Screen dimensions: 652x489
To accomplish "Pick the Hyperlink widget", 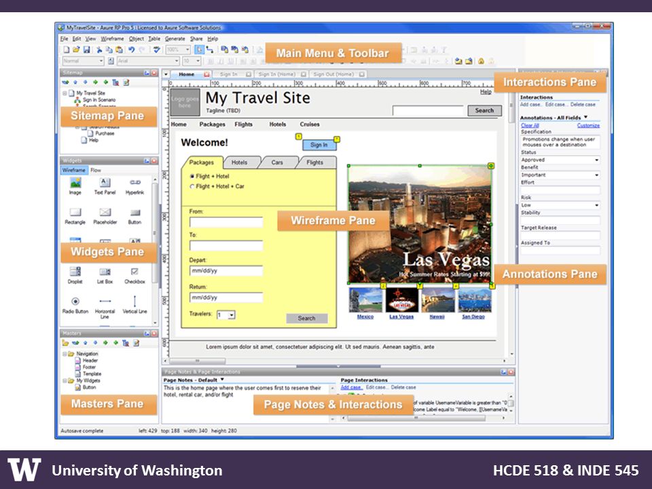I will 134,185.
